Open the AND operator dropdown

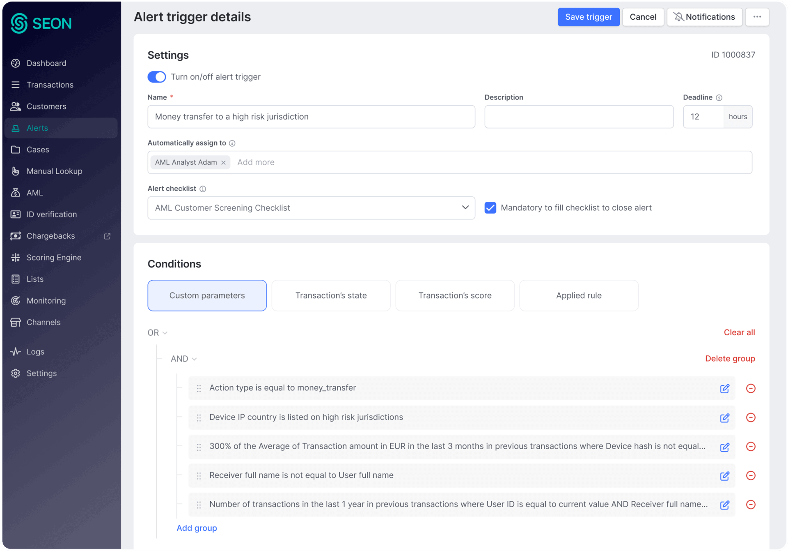tap(184, 359)
